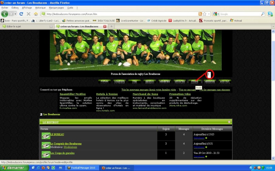275x171 pixels.
Task: Open the Affichage menu
Action: 27,8
